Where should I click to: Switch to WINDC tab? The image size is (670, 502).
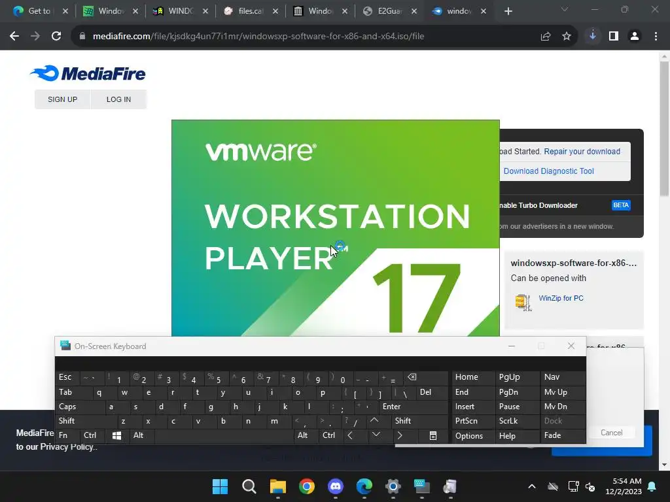pyautogui.click(x=181, y=11)
